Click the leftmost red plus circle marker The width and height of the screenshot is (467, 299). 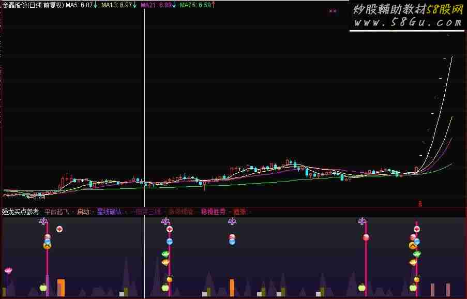[x=59, y=229]
